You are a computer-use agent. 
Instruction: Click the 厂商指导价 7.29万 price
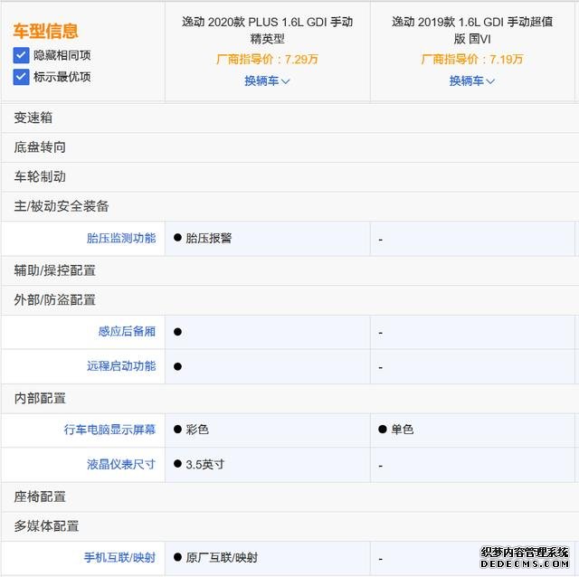coord(267,60)
